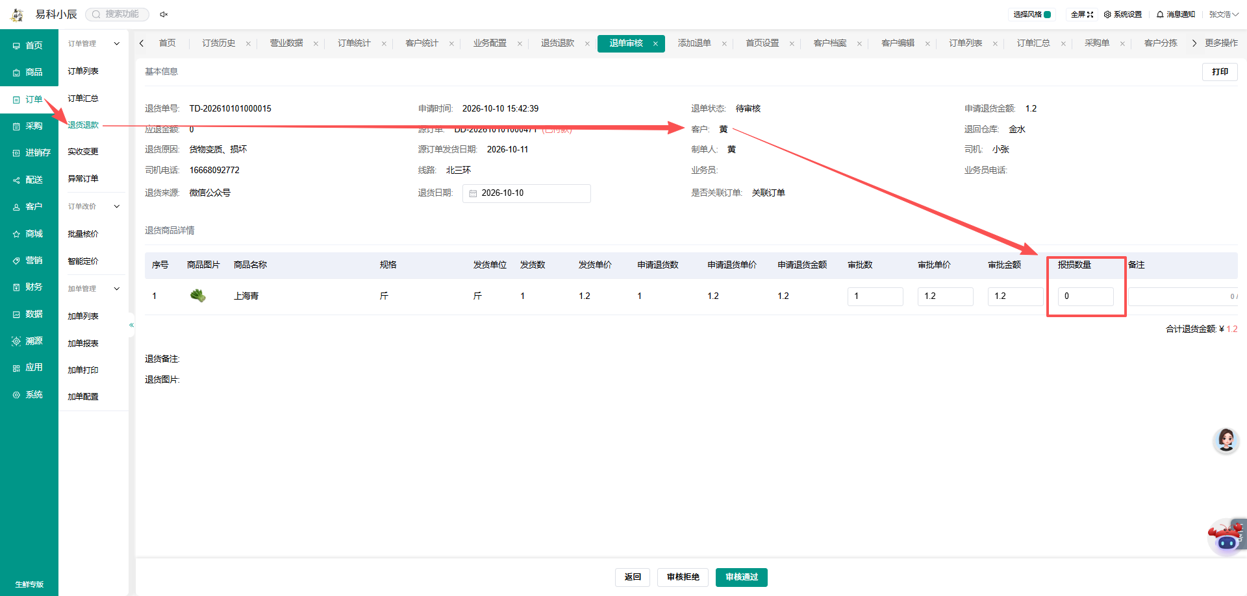Open the 应用 apps sidebar item
This screenshot has height=596, width=1247.
coord(28,367)
